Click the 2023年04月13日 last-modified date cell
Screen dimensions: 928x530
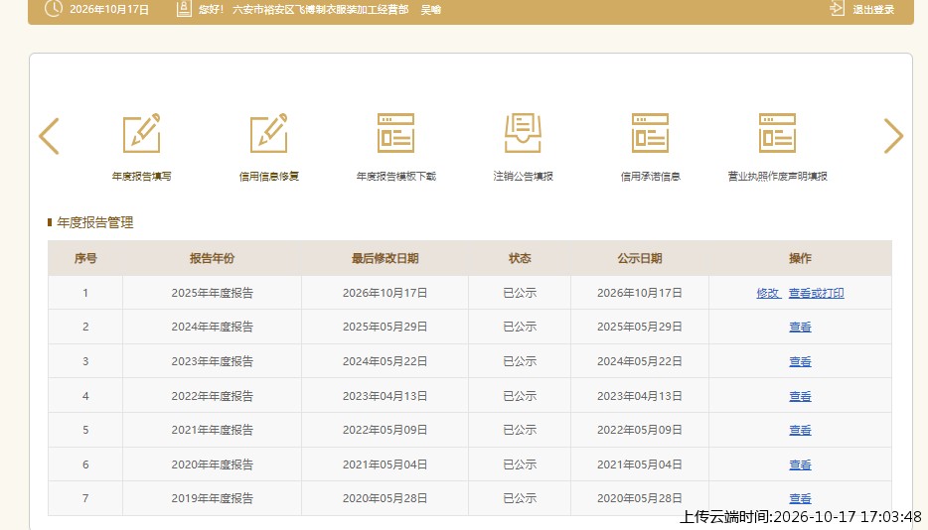coord(386,396)
